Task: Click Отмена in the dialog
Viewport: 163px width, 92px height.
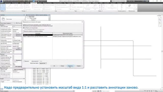Action: coord(62,66)
